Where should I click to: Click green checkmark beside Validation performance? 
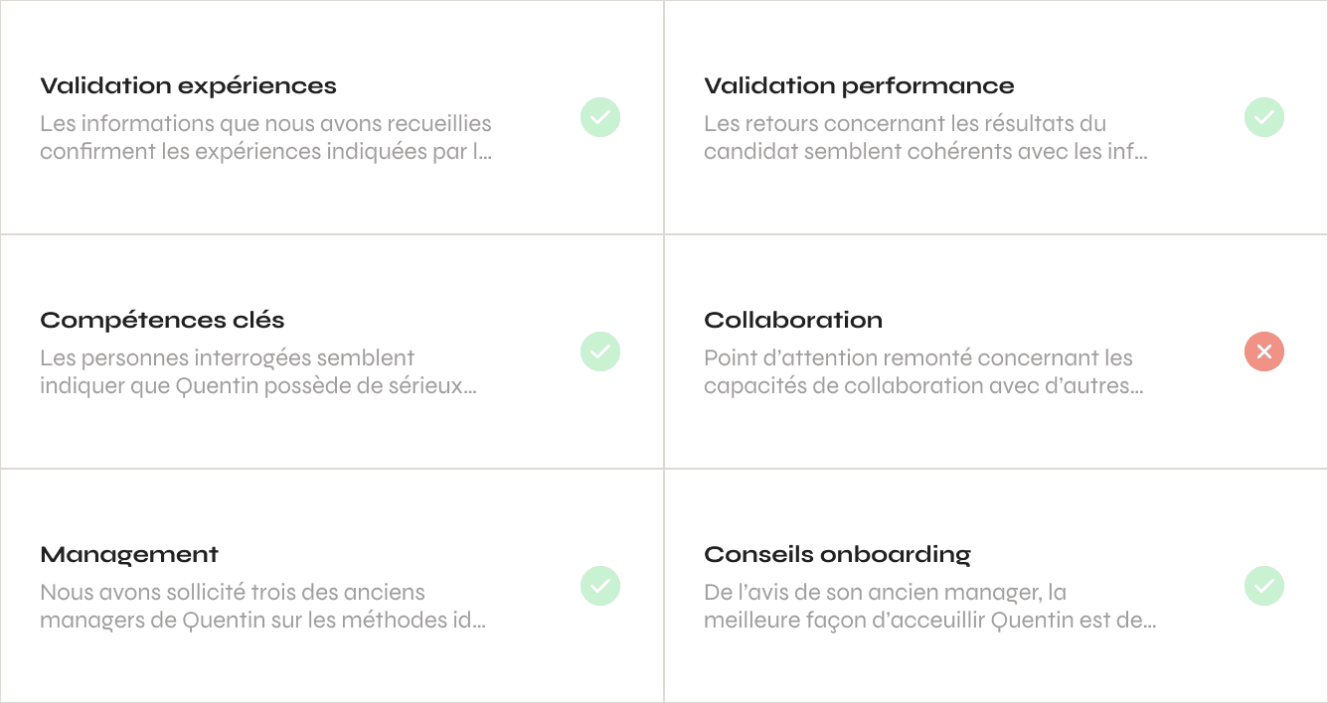click(1264, 117)
